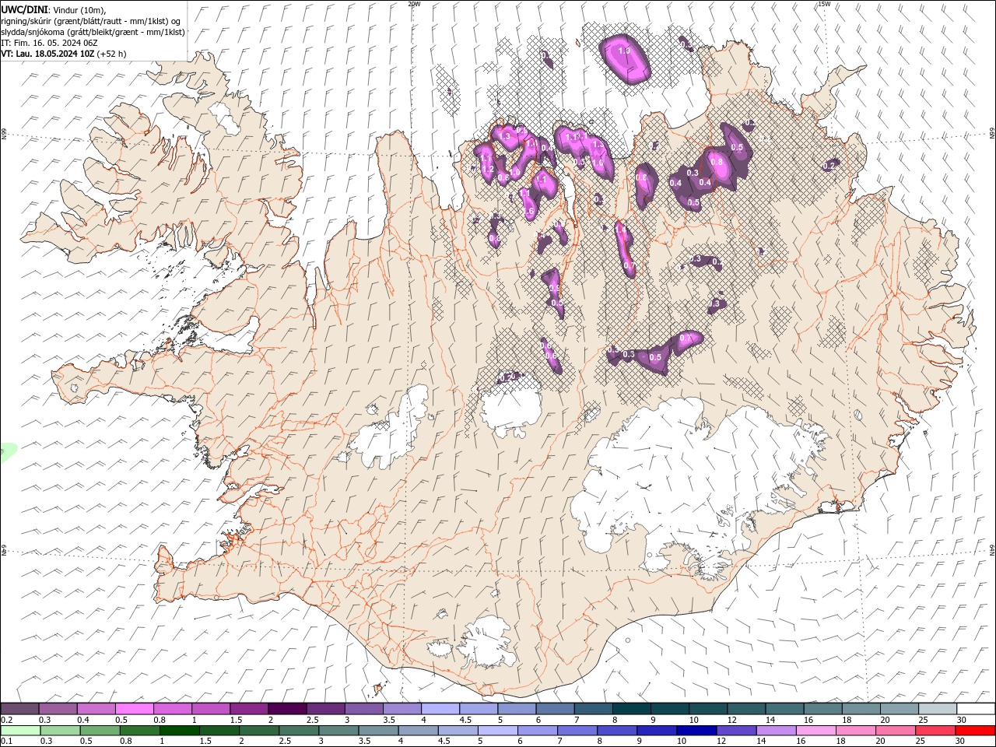Screen dimensions: 996x747
Task: Click the '0.2' label under the snow legend
Action: click(x=5, y=720)
